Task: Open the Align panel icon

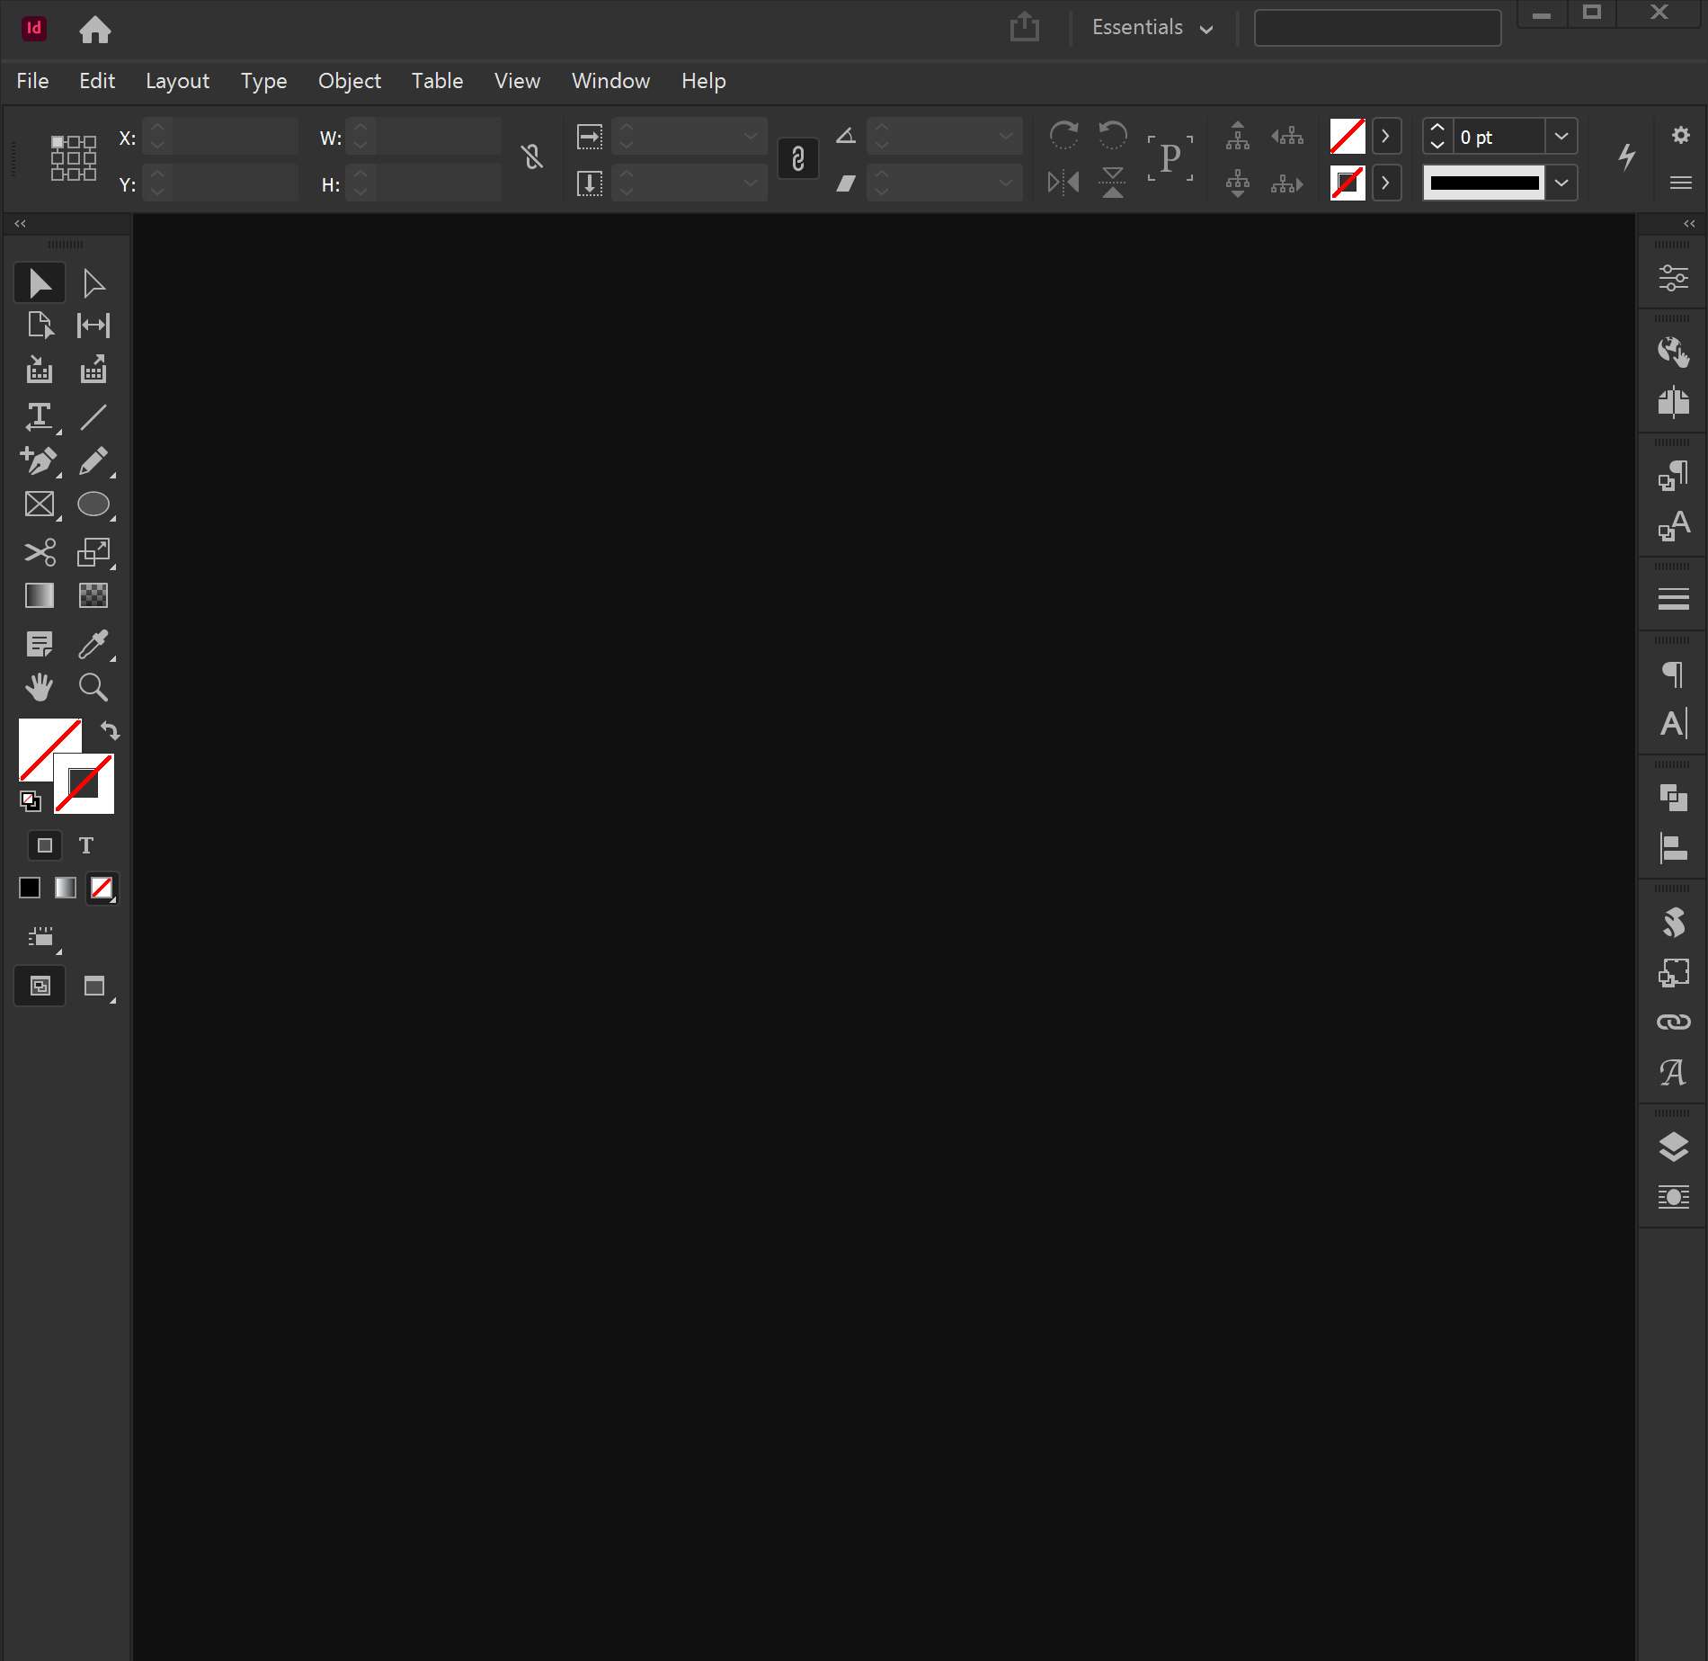Action: [x=1673, y=847]
